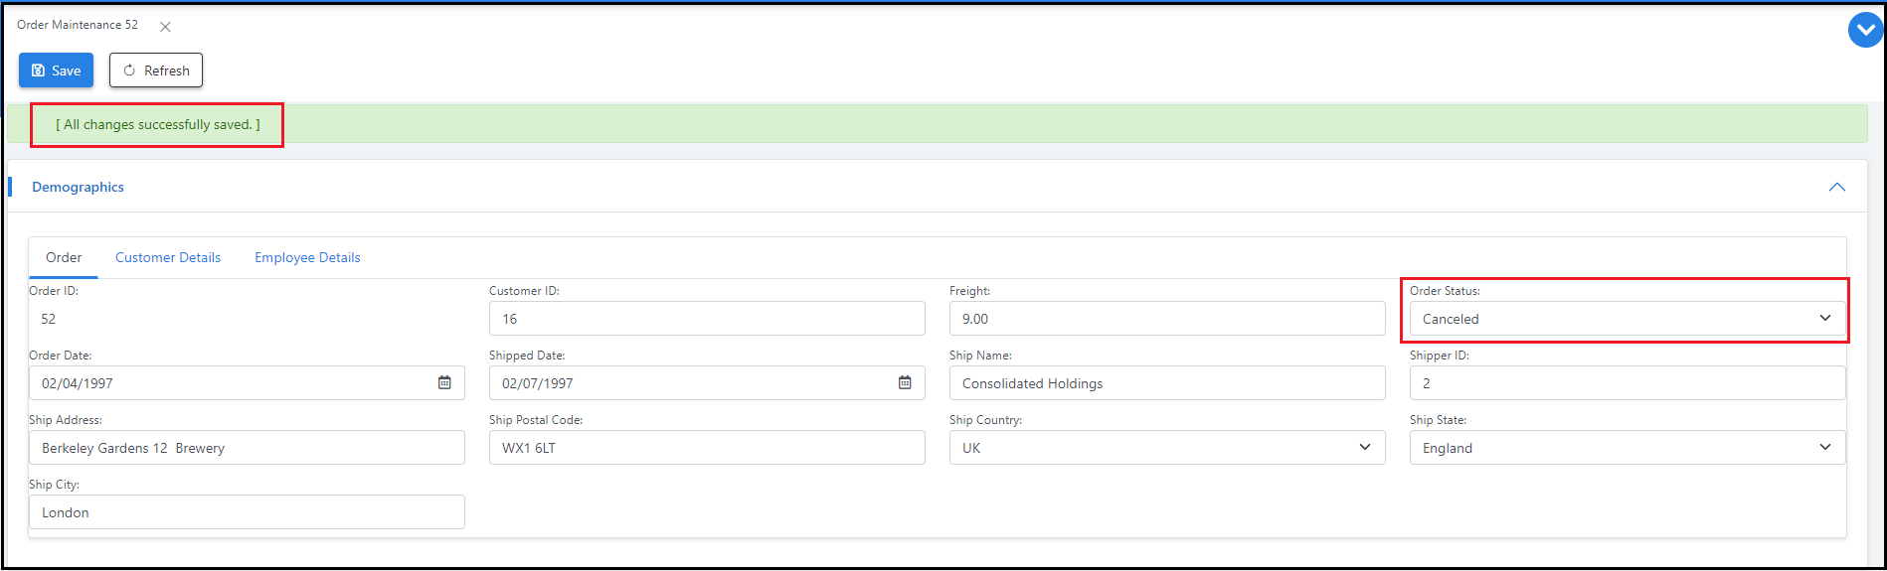Focus the Freight input field

click(1166, 319)
